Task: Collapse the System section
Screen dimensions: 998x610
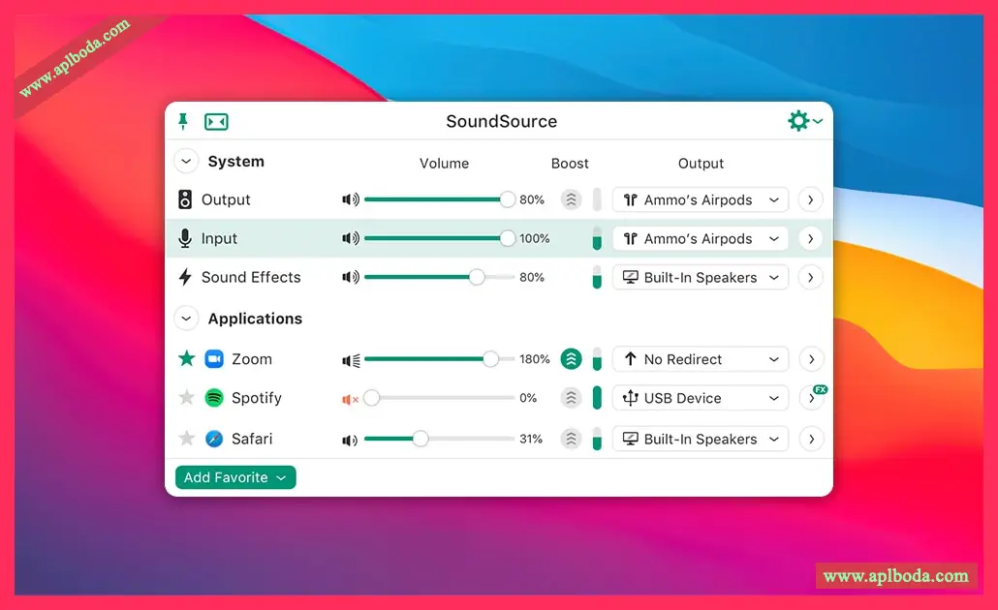Action: (185, 162)
